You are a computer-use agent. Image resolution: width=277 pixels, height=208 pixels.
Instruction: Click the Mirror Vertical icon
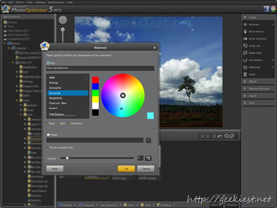[245, 32]
